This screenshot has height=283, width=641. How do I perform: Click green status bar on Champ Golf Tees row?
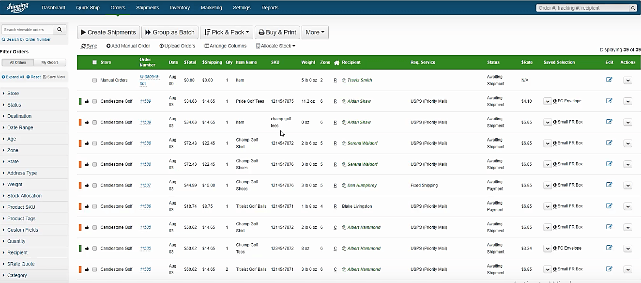click(x=80, y=248)
